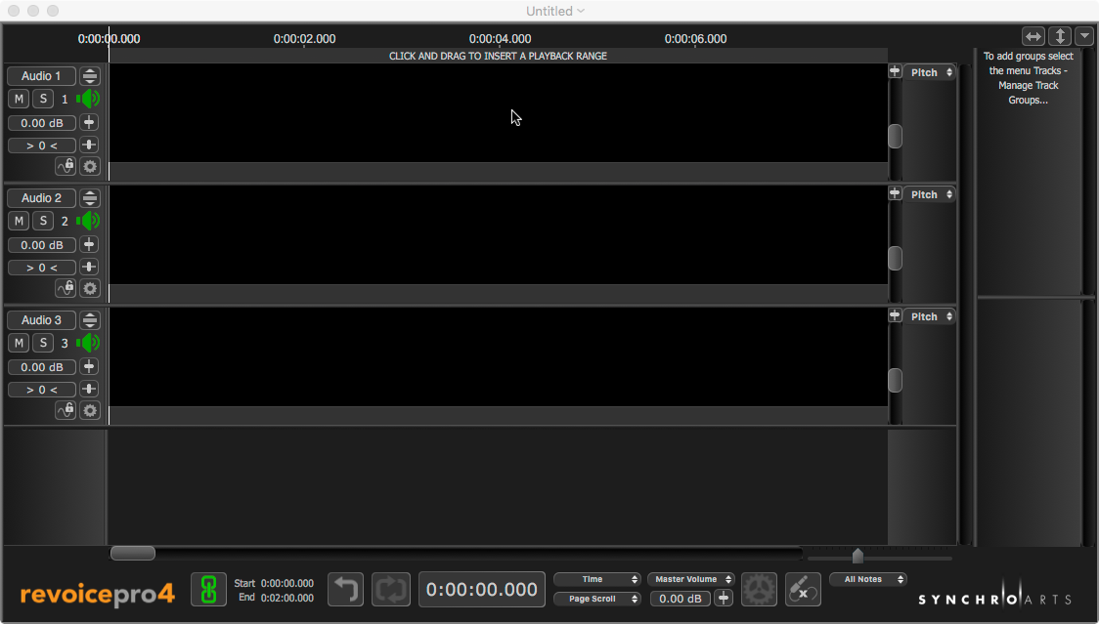Image resolution: width=1099 pixels, height=624 pixels.
Task: Open the Time format dropdown
Action: [x=596, y=579]
